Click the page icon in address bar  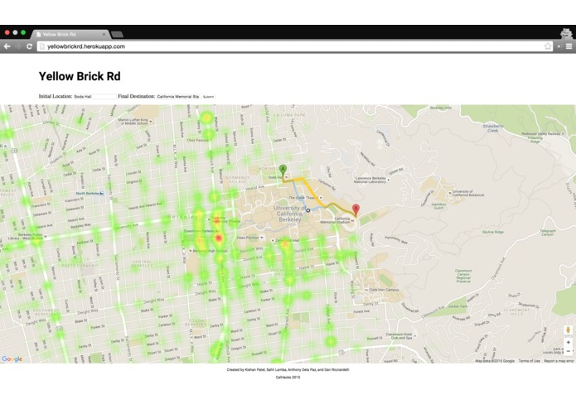[x=42, y=46]
